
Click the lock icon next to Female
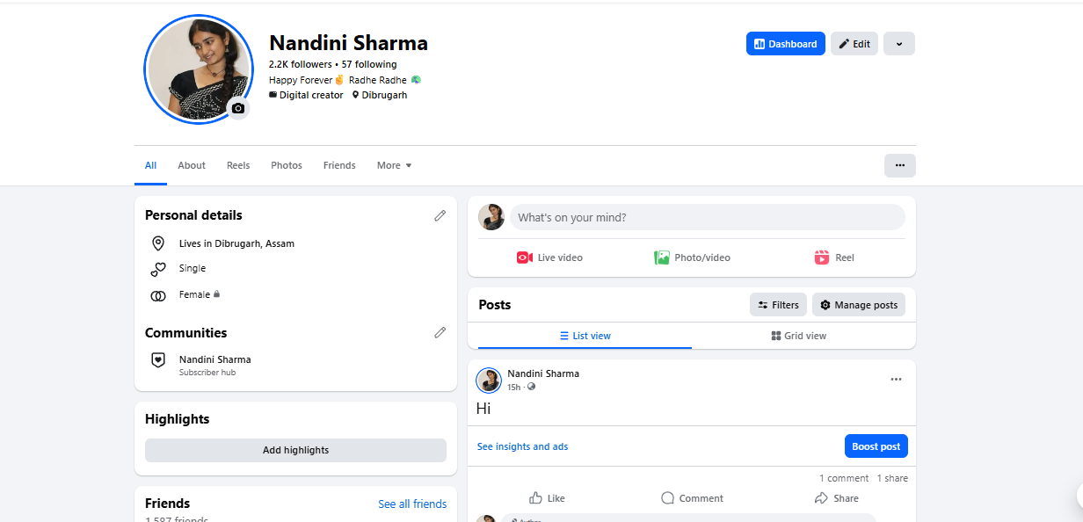(216, 294)
